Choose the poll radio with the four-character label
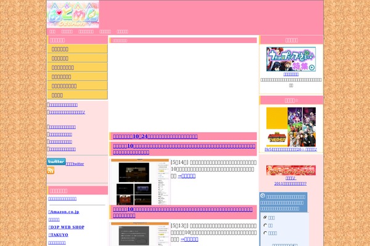370x246 pixels. point(265,233)
